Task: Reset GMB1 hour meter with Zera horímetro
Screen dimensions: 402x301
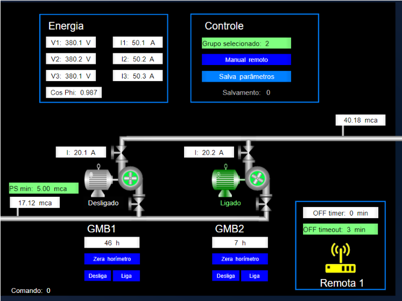Action: point(112,259)
